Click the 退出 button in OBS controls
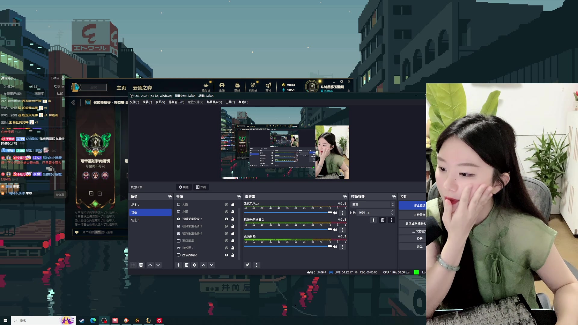The image size is (578, 325). click(x=412, y=246)
